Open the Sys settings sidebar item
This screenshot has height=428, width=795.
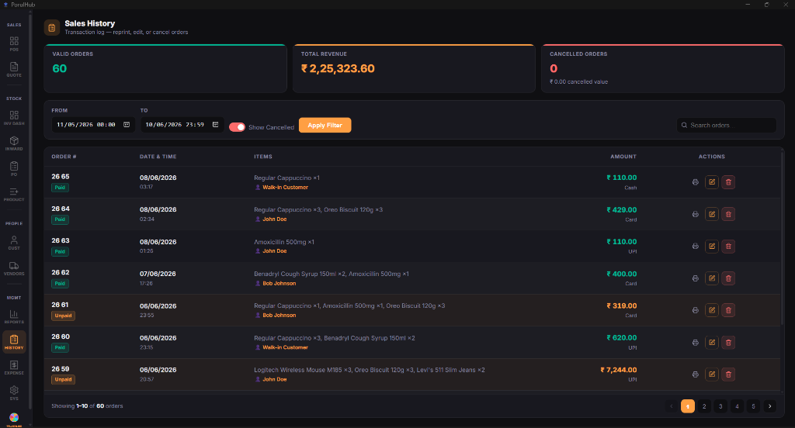(x=14, y=393)
